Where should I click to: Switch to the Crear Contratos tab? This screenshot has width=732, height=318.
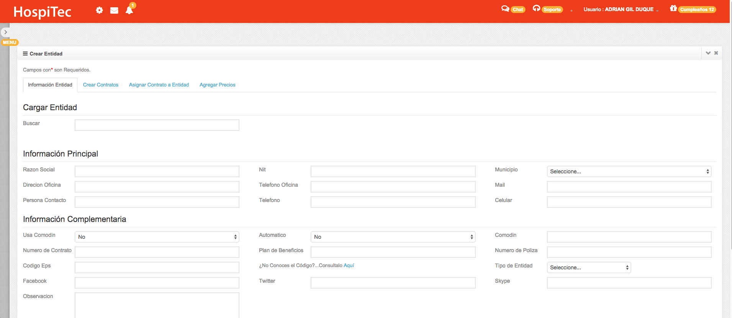point(101,85)
